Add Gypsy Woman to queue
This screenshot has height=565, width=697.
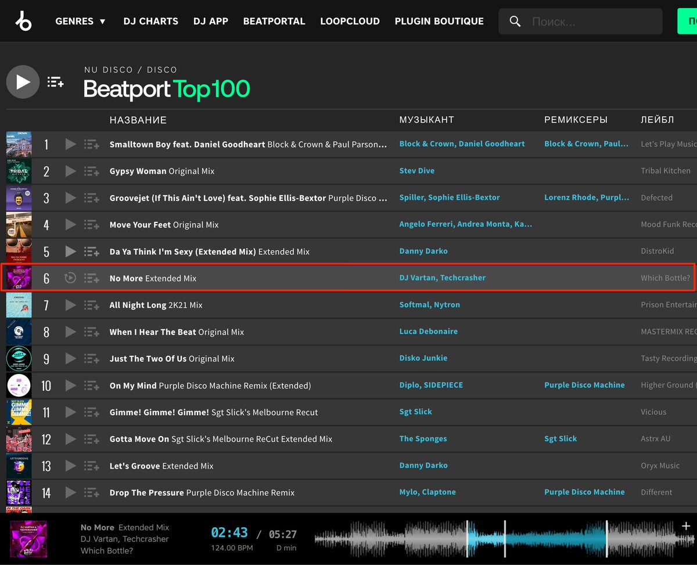click(x=91, y=171)
